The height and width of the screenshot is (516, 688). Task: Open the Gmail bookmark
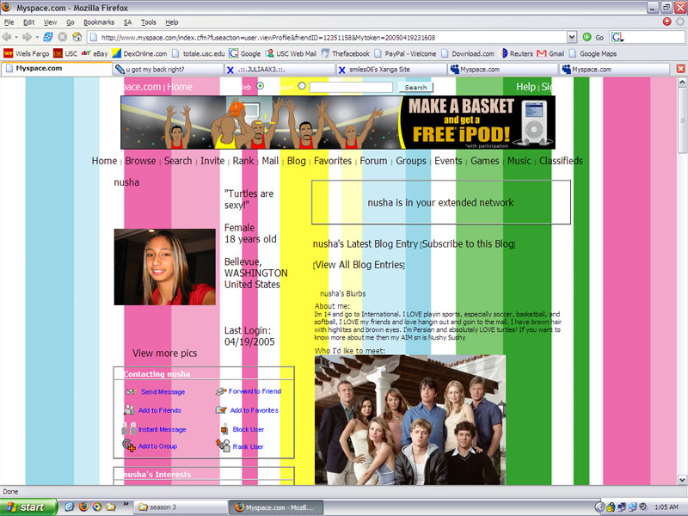point(550,53)
